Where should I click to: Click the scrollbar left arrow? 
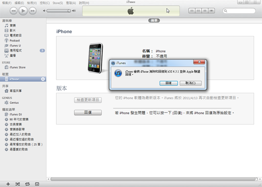click(x=48, y=179)
